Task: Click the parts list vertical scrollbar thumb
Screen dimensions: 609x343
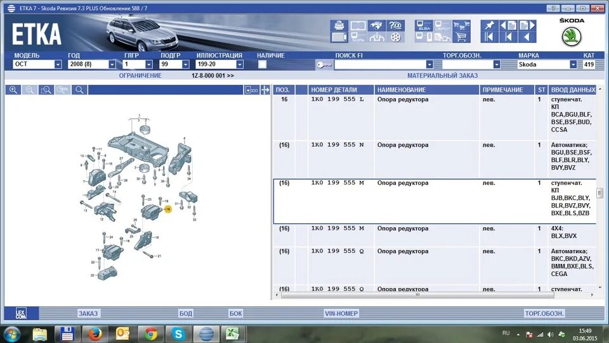Action: pos(599,192)
